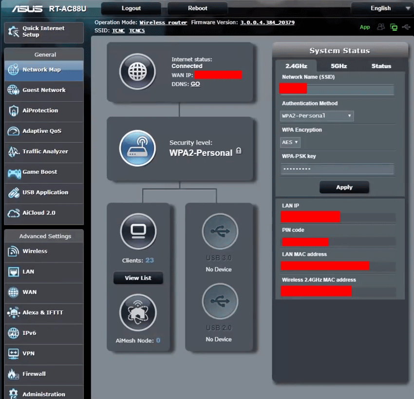Image resolution: width=414 pixels, height=399 pixels.
Task: Open the Authentication Method dropdown
Action: point(317,116)
